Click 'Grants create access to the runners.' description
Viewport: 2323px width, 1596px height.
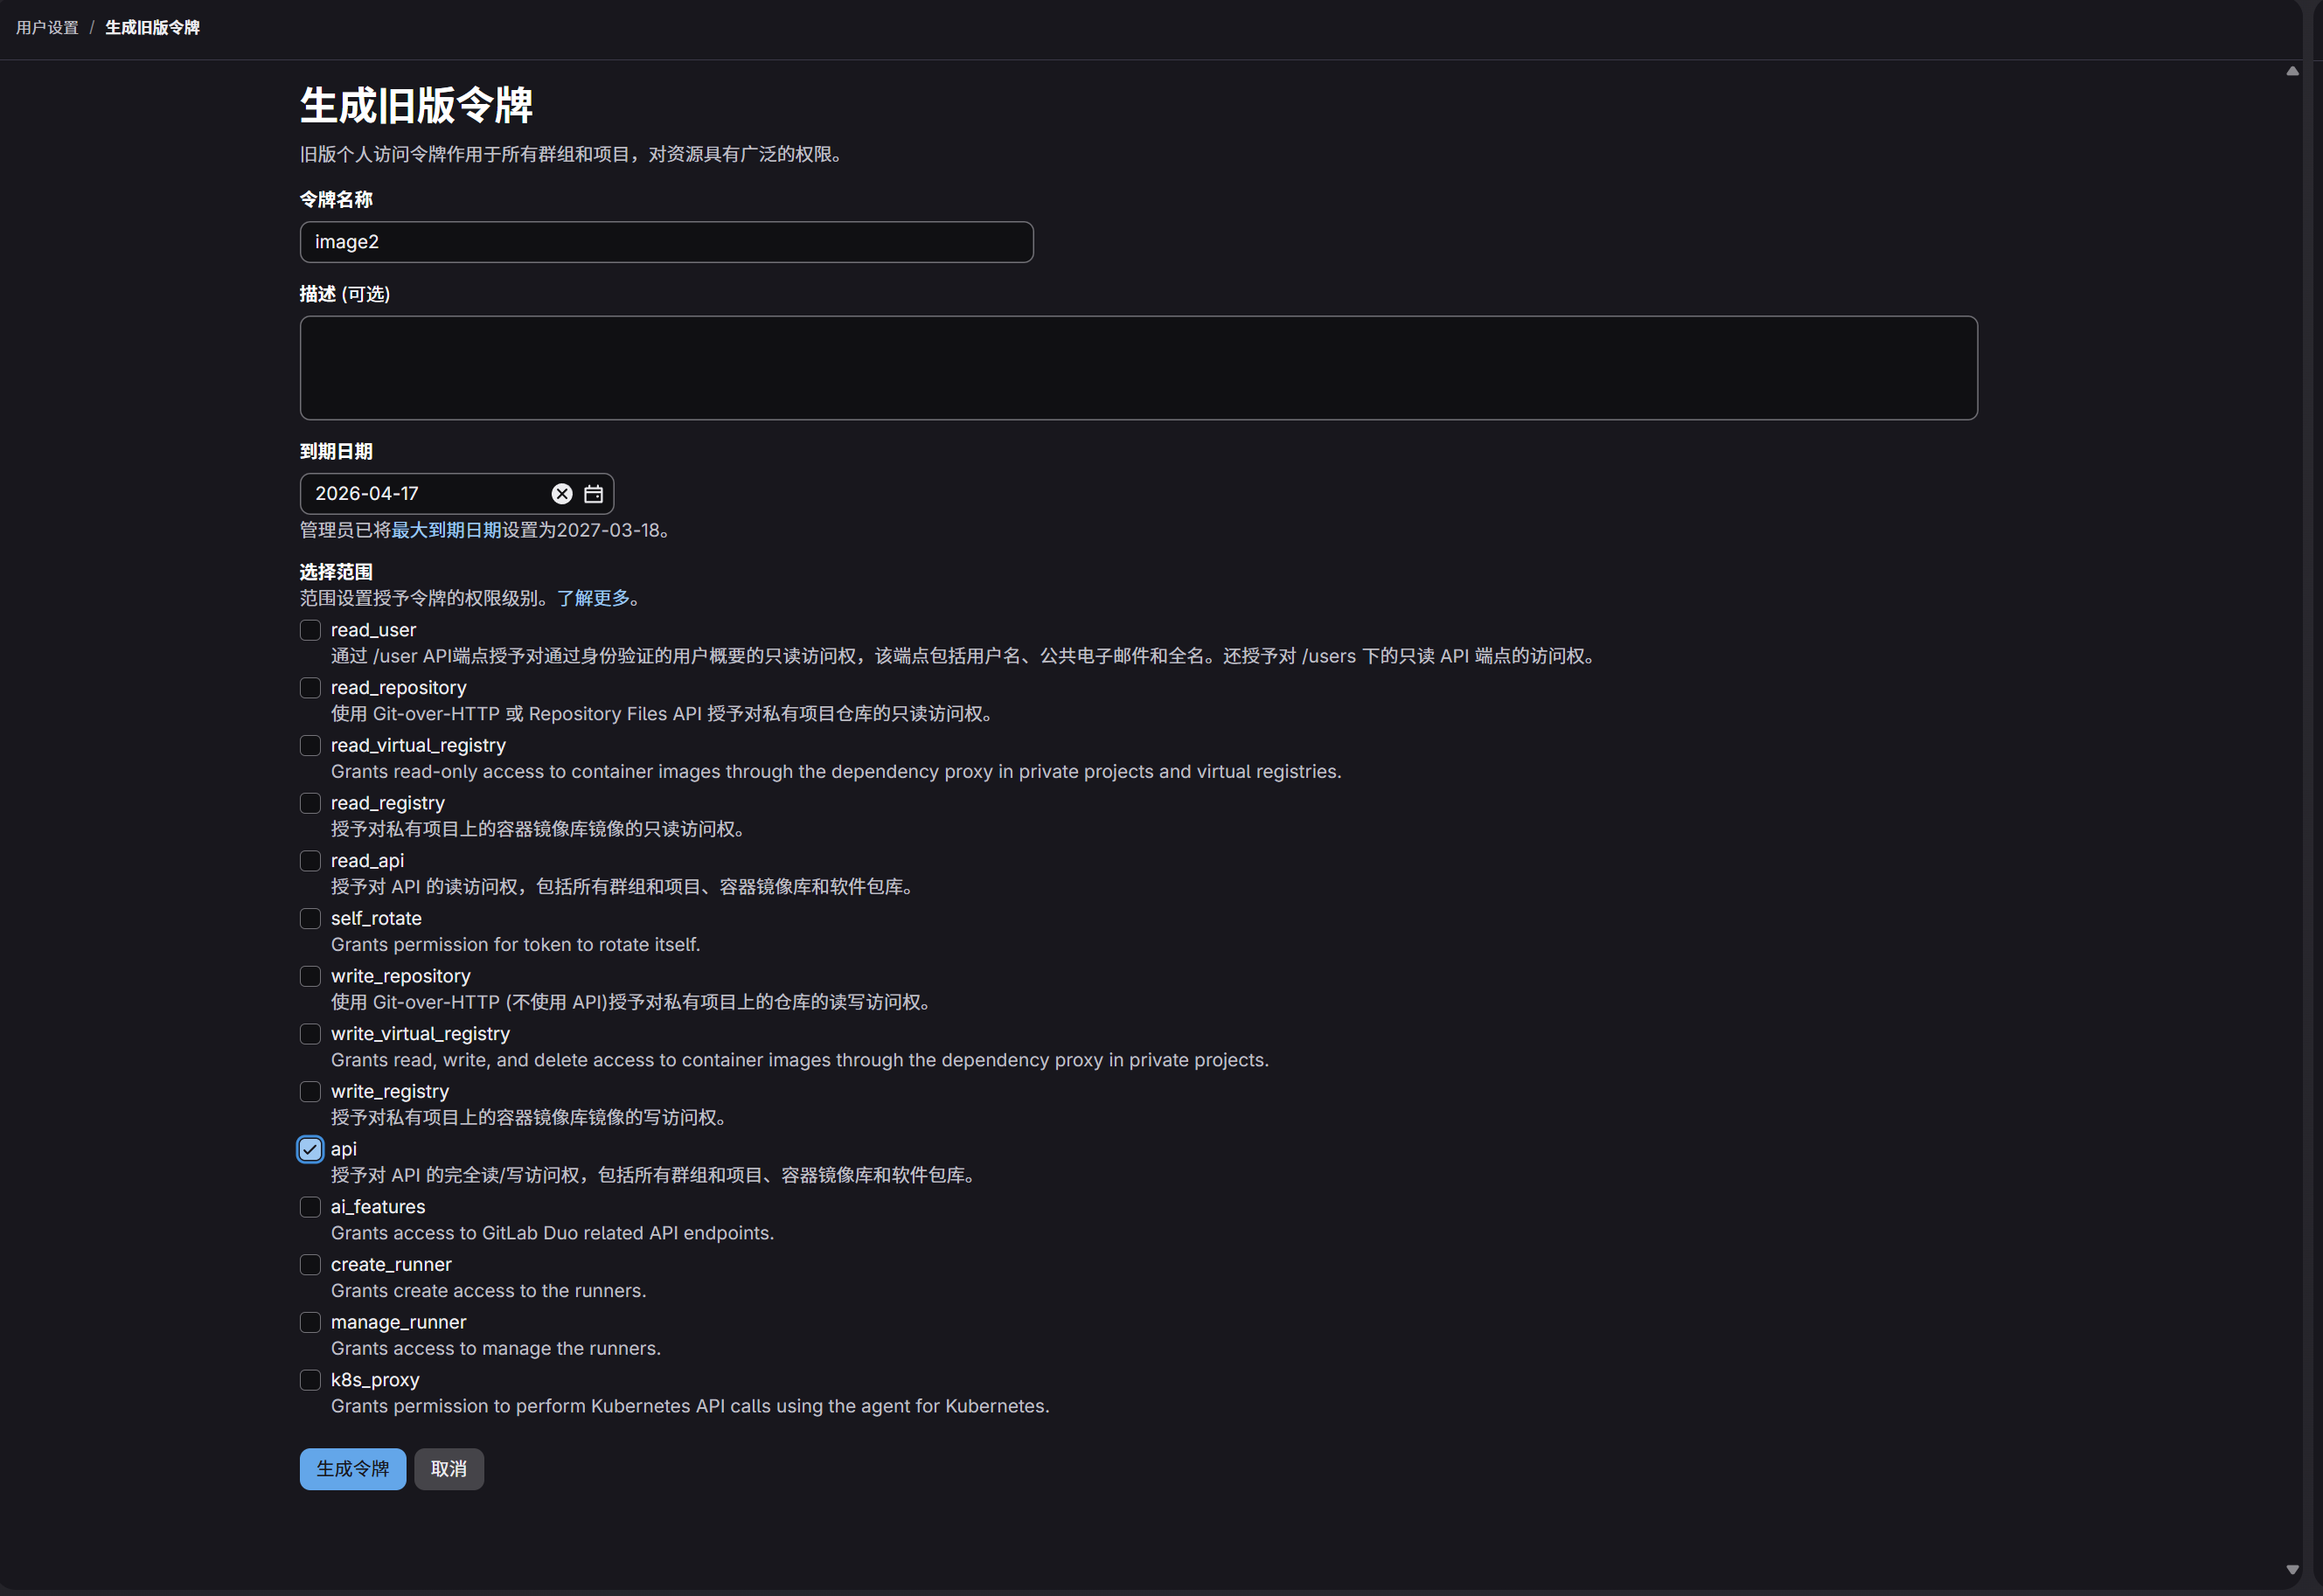pos(489,1291)
